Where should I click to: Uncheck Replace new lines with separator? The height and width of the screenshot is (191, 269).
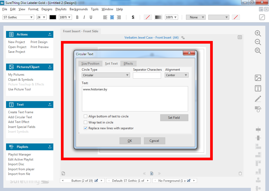[85, 128]
